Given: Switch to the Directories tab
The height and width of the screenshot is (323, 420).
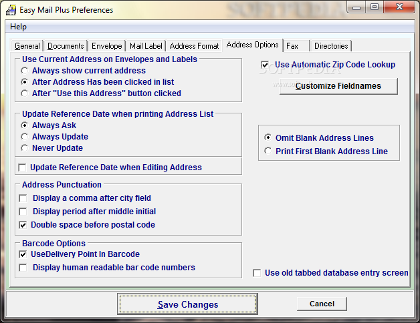Looking at the screenshot, I should 331,46.
